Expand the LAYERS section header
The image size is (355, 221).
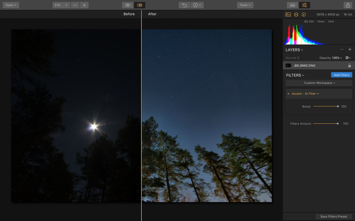pos(294,50)
